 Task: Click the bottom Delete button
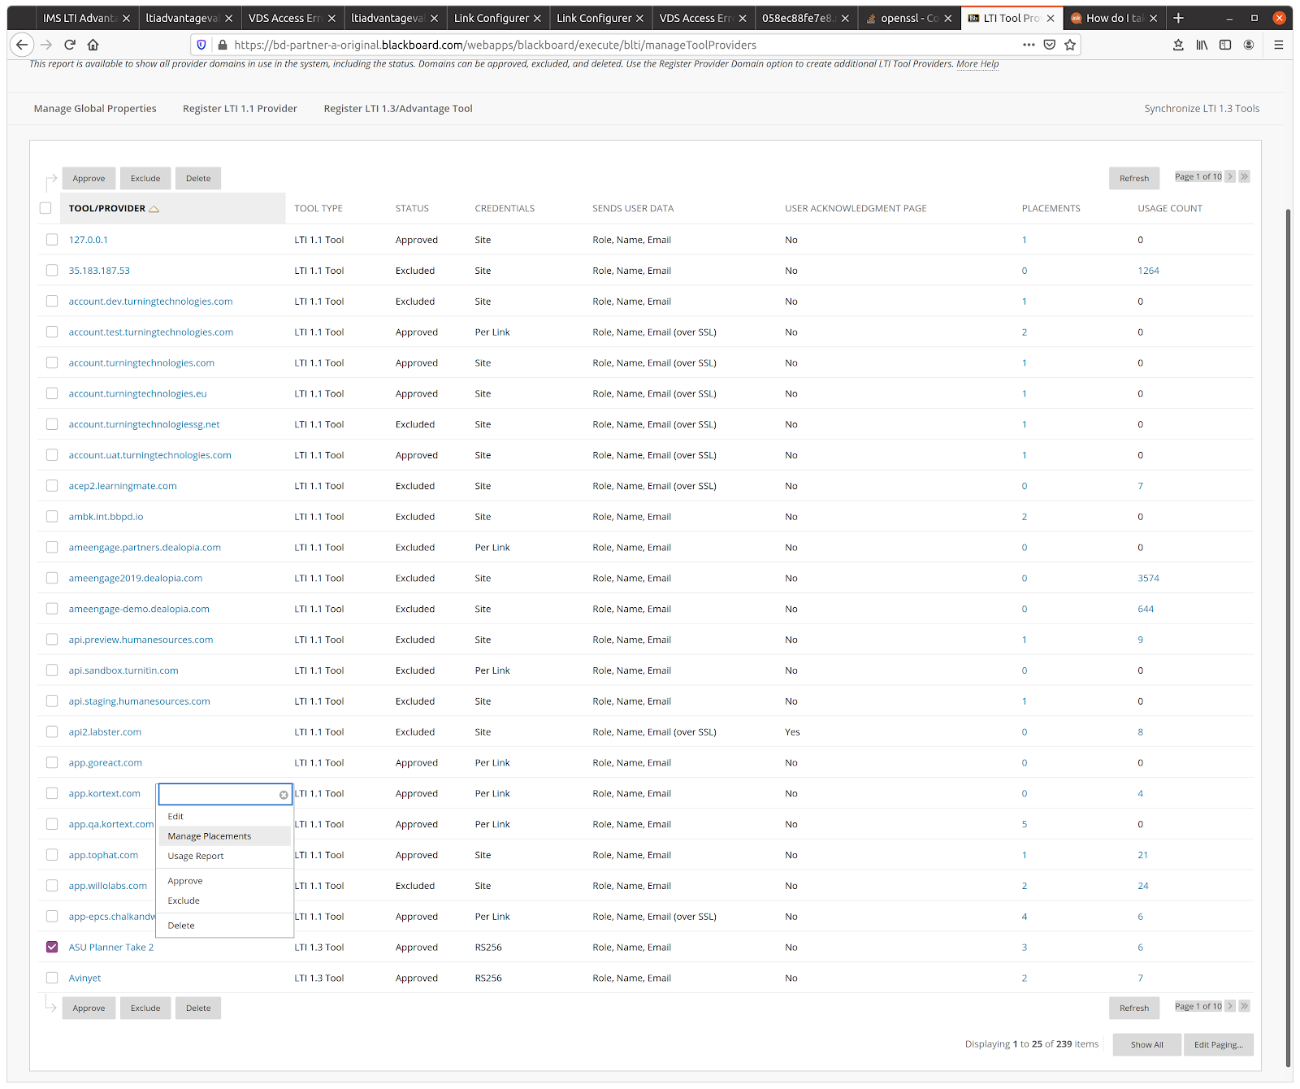pyautogui.click(x=198, y=1008)
